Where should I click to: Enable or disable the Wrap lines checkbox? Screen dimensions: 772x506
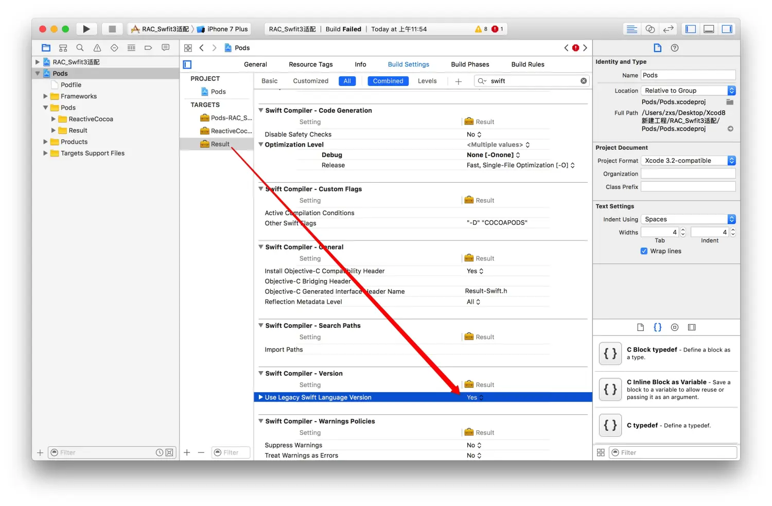[644, 251]
